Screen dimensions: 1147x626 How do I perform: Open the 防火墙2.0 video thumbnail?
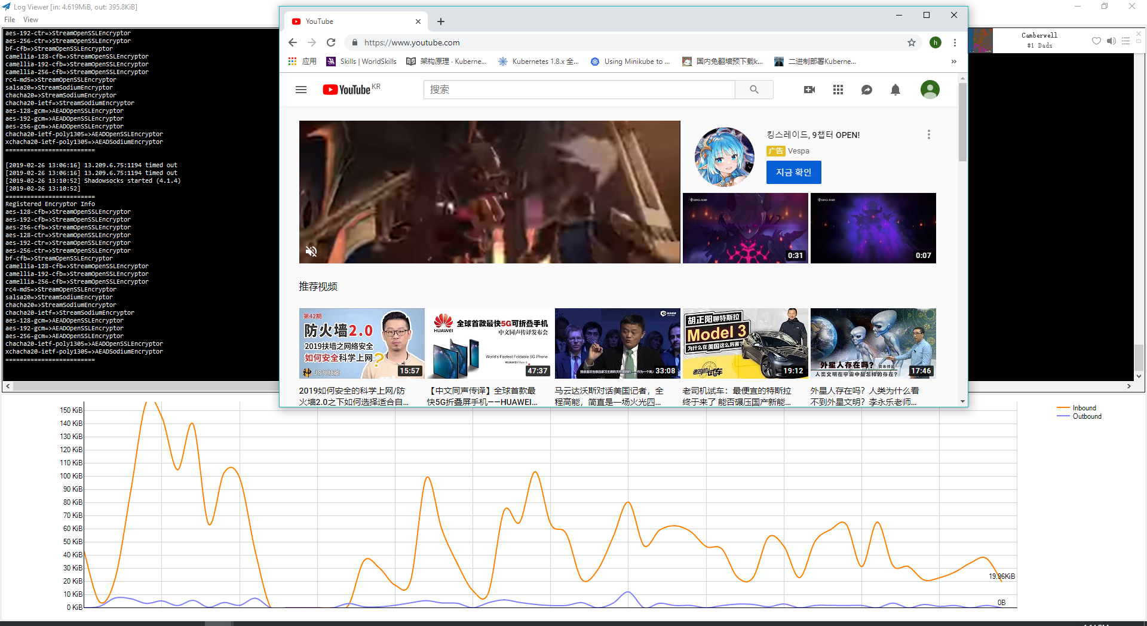point(361,343)
